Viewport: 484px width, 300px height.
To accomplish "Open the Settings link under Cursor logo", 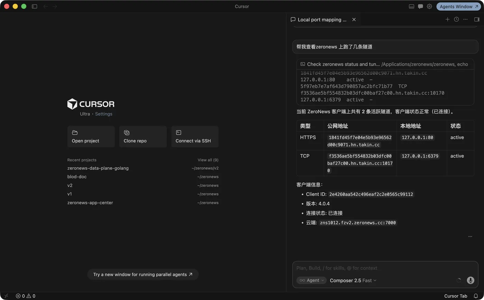I will (104, 114).
